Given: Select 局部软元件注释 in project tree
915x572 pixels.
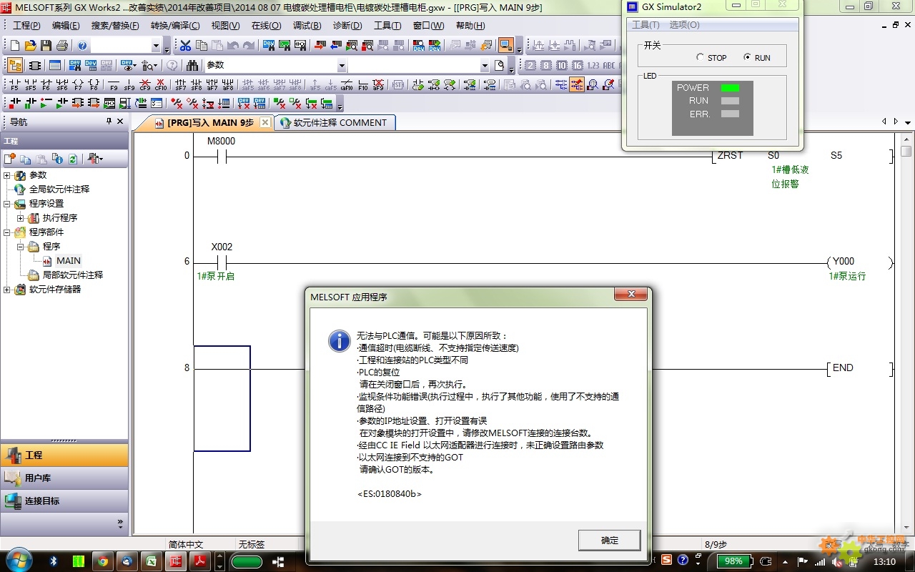Looking at the screenshot, I should point(73,275).
